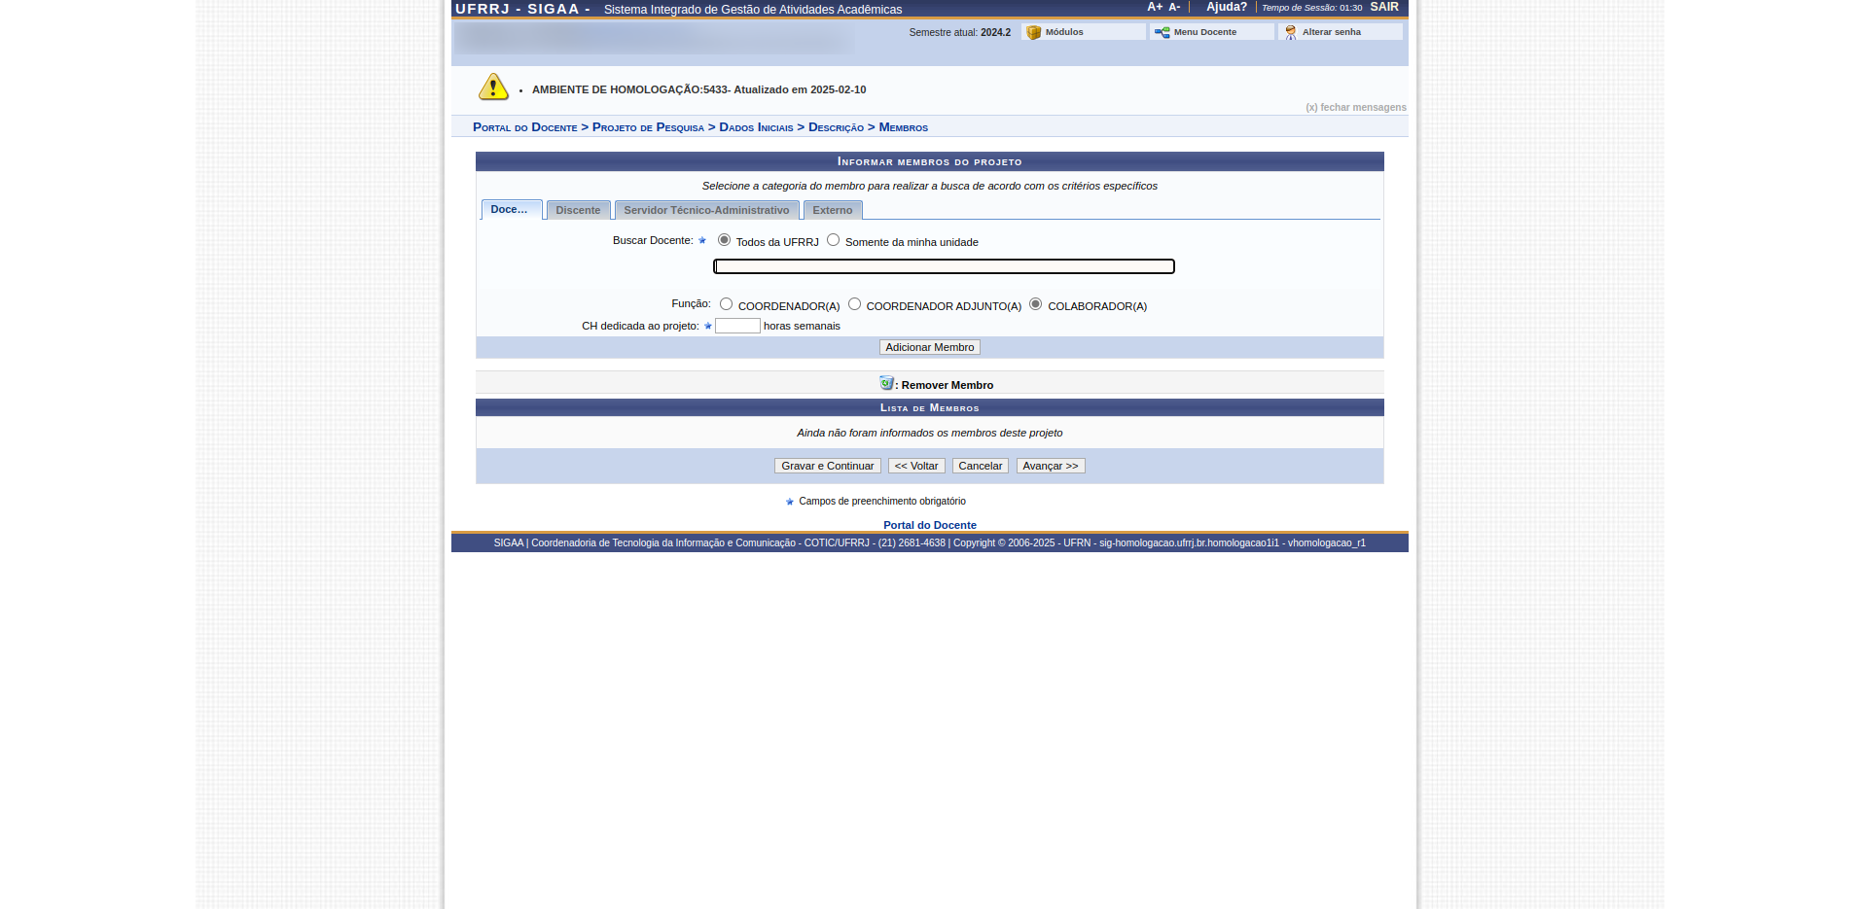This screenshot has width=1860, height=909.
Task: Choose COORDENADOR ADJUNTO(A) as função
Action: click(854, 304)
